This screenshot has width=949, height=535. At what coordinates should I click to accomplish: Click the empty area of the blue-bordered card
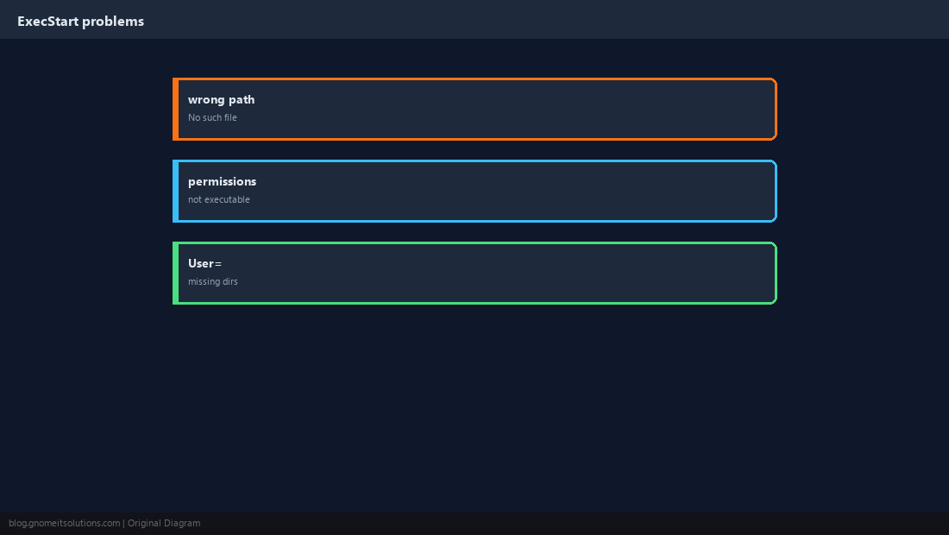(514, 192)
